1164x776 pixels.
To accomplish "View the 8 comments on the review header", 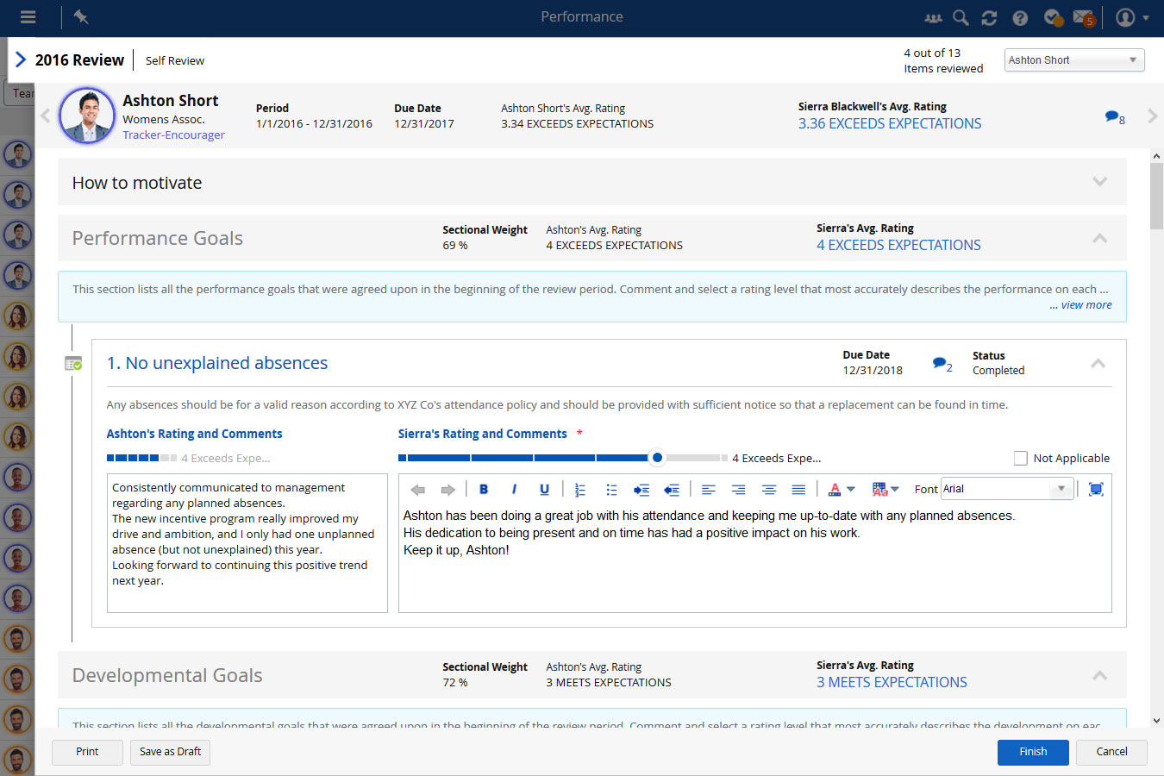I will click(1114, 117).
